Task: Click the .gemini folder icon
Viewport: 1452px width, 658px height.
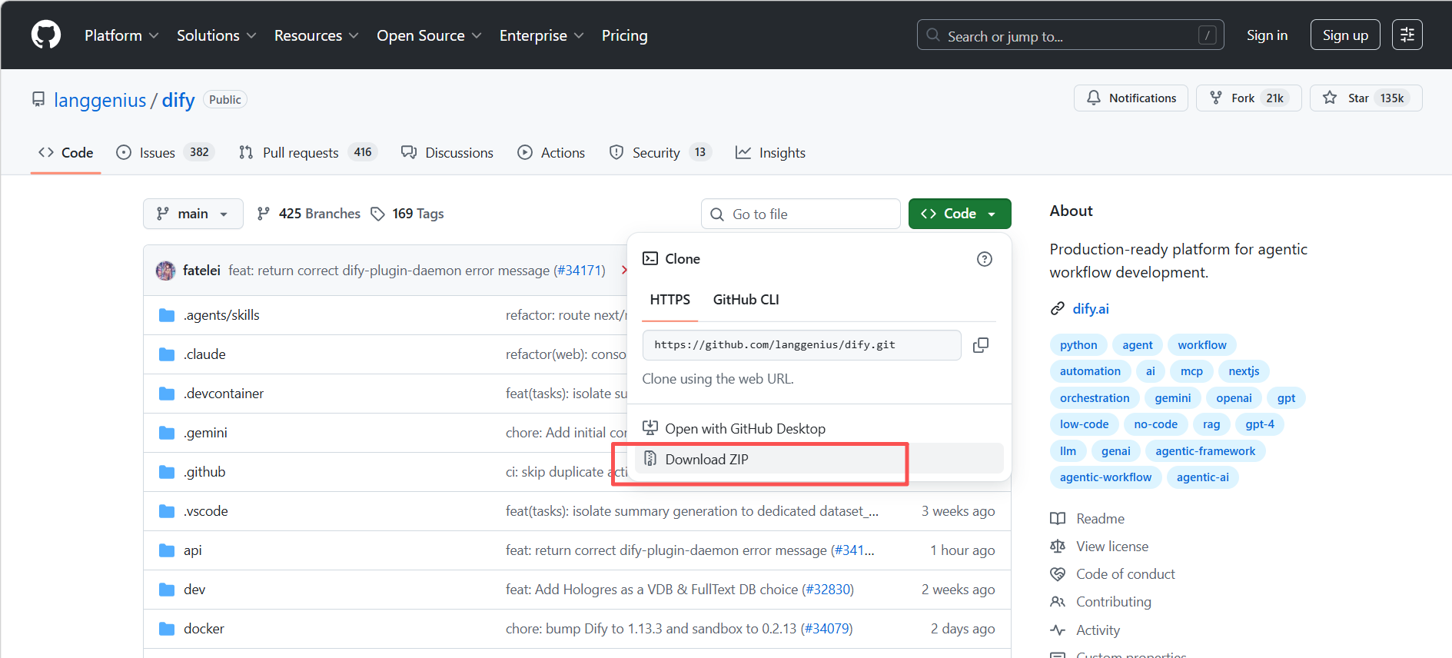Action: coord(167,433)
